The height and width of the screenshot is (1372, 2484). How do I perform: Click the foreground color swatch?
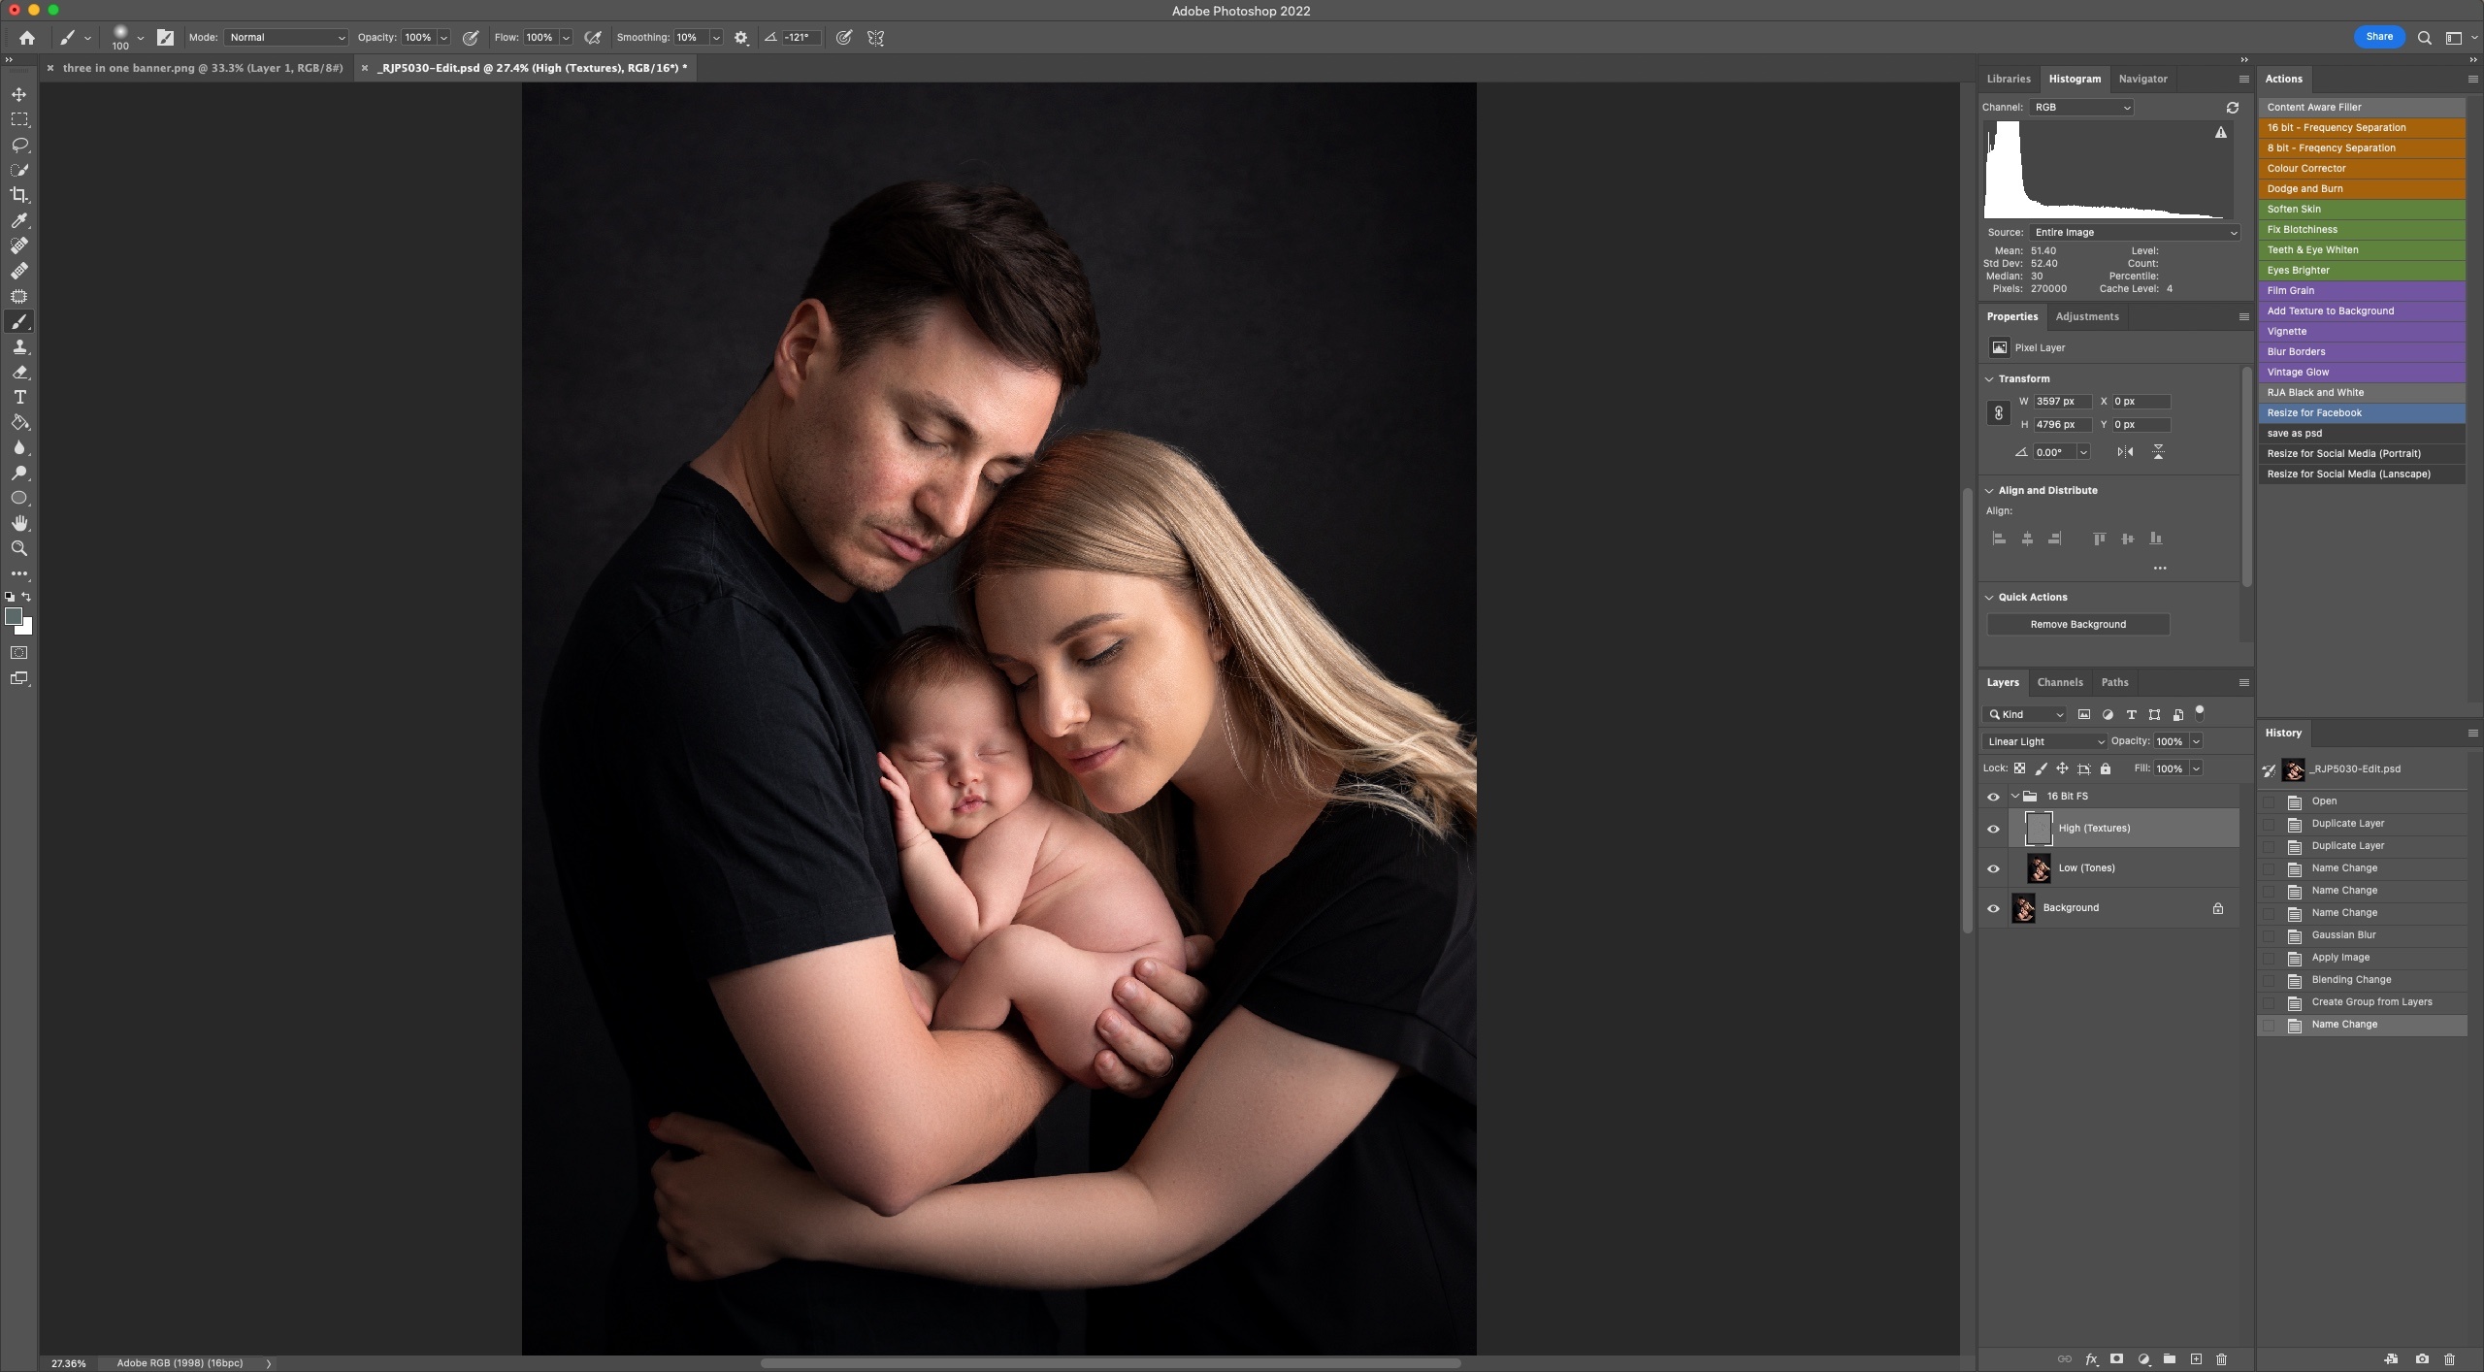pyautogui.click(x=14, y=616)
